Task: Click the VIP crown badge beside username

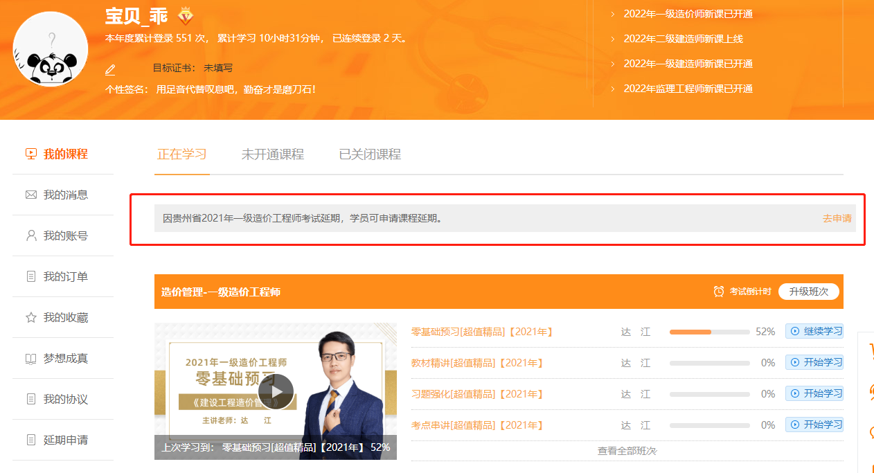Action: coord(186,15)
